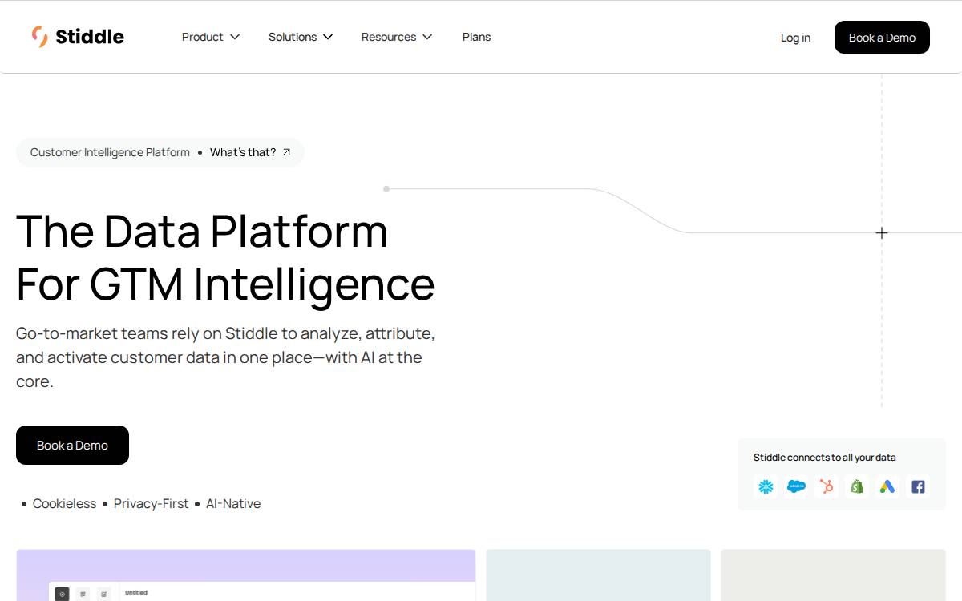Click the Customer Intelligence Platform label

click(x=110, y=152)
